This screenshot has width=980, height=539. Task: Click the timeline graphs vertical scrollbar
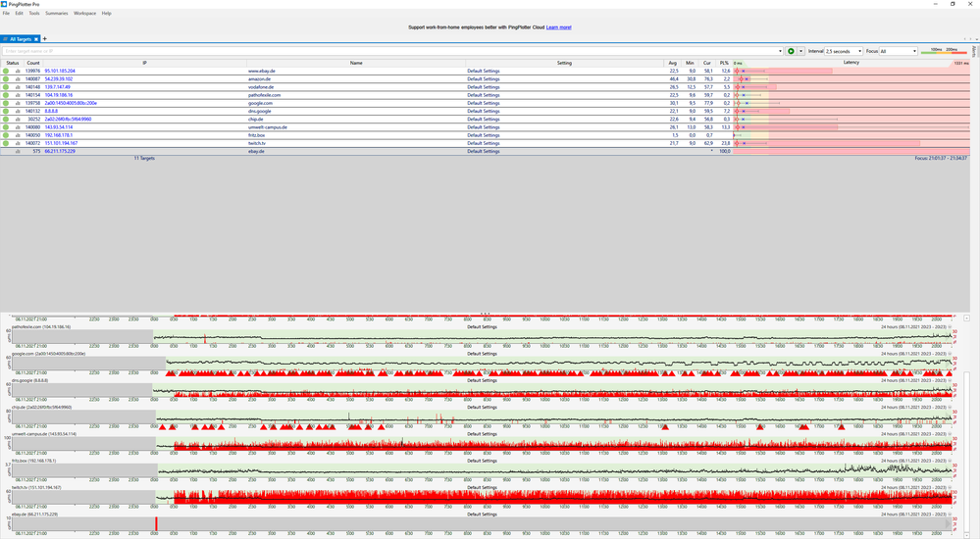[967, 453]
